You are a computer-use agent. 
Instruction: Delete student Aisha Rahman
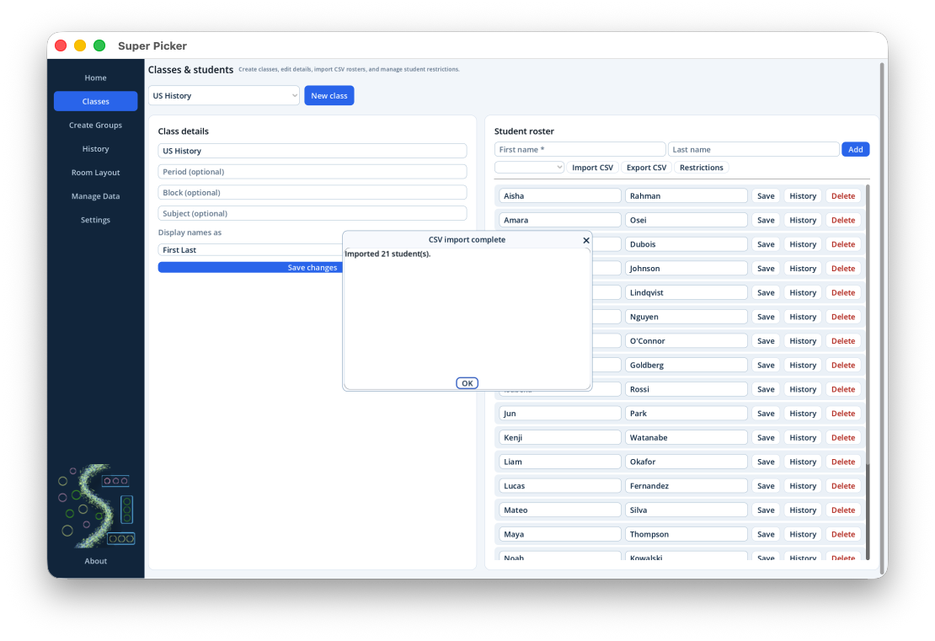click(843, 196)
